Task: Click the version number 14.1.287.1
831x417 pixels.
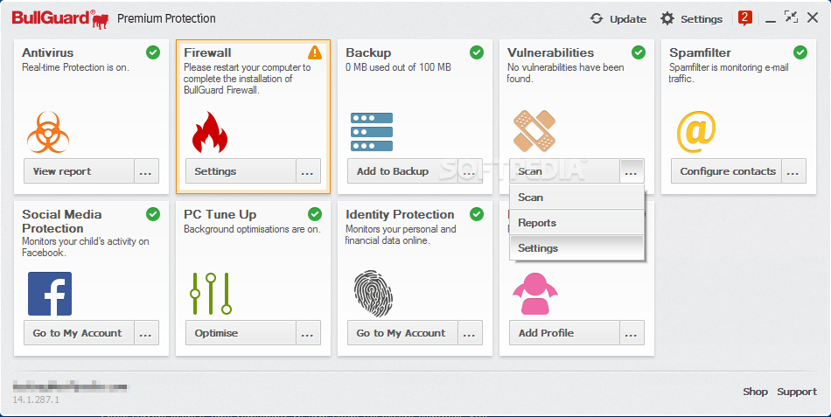Action: tap(36, 399)
